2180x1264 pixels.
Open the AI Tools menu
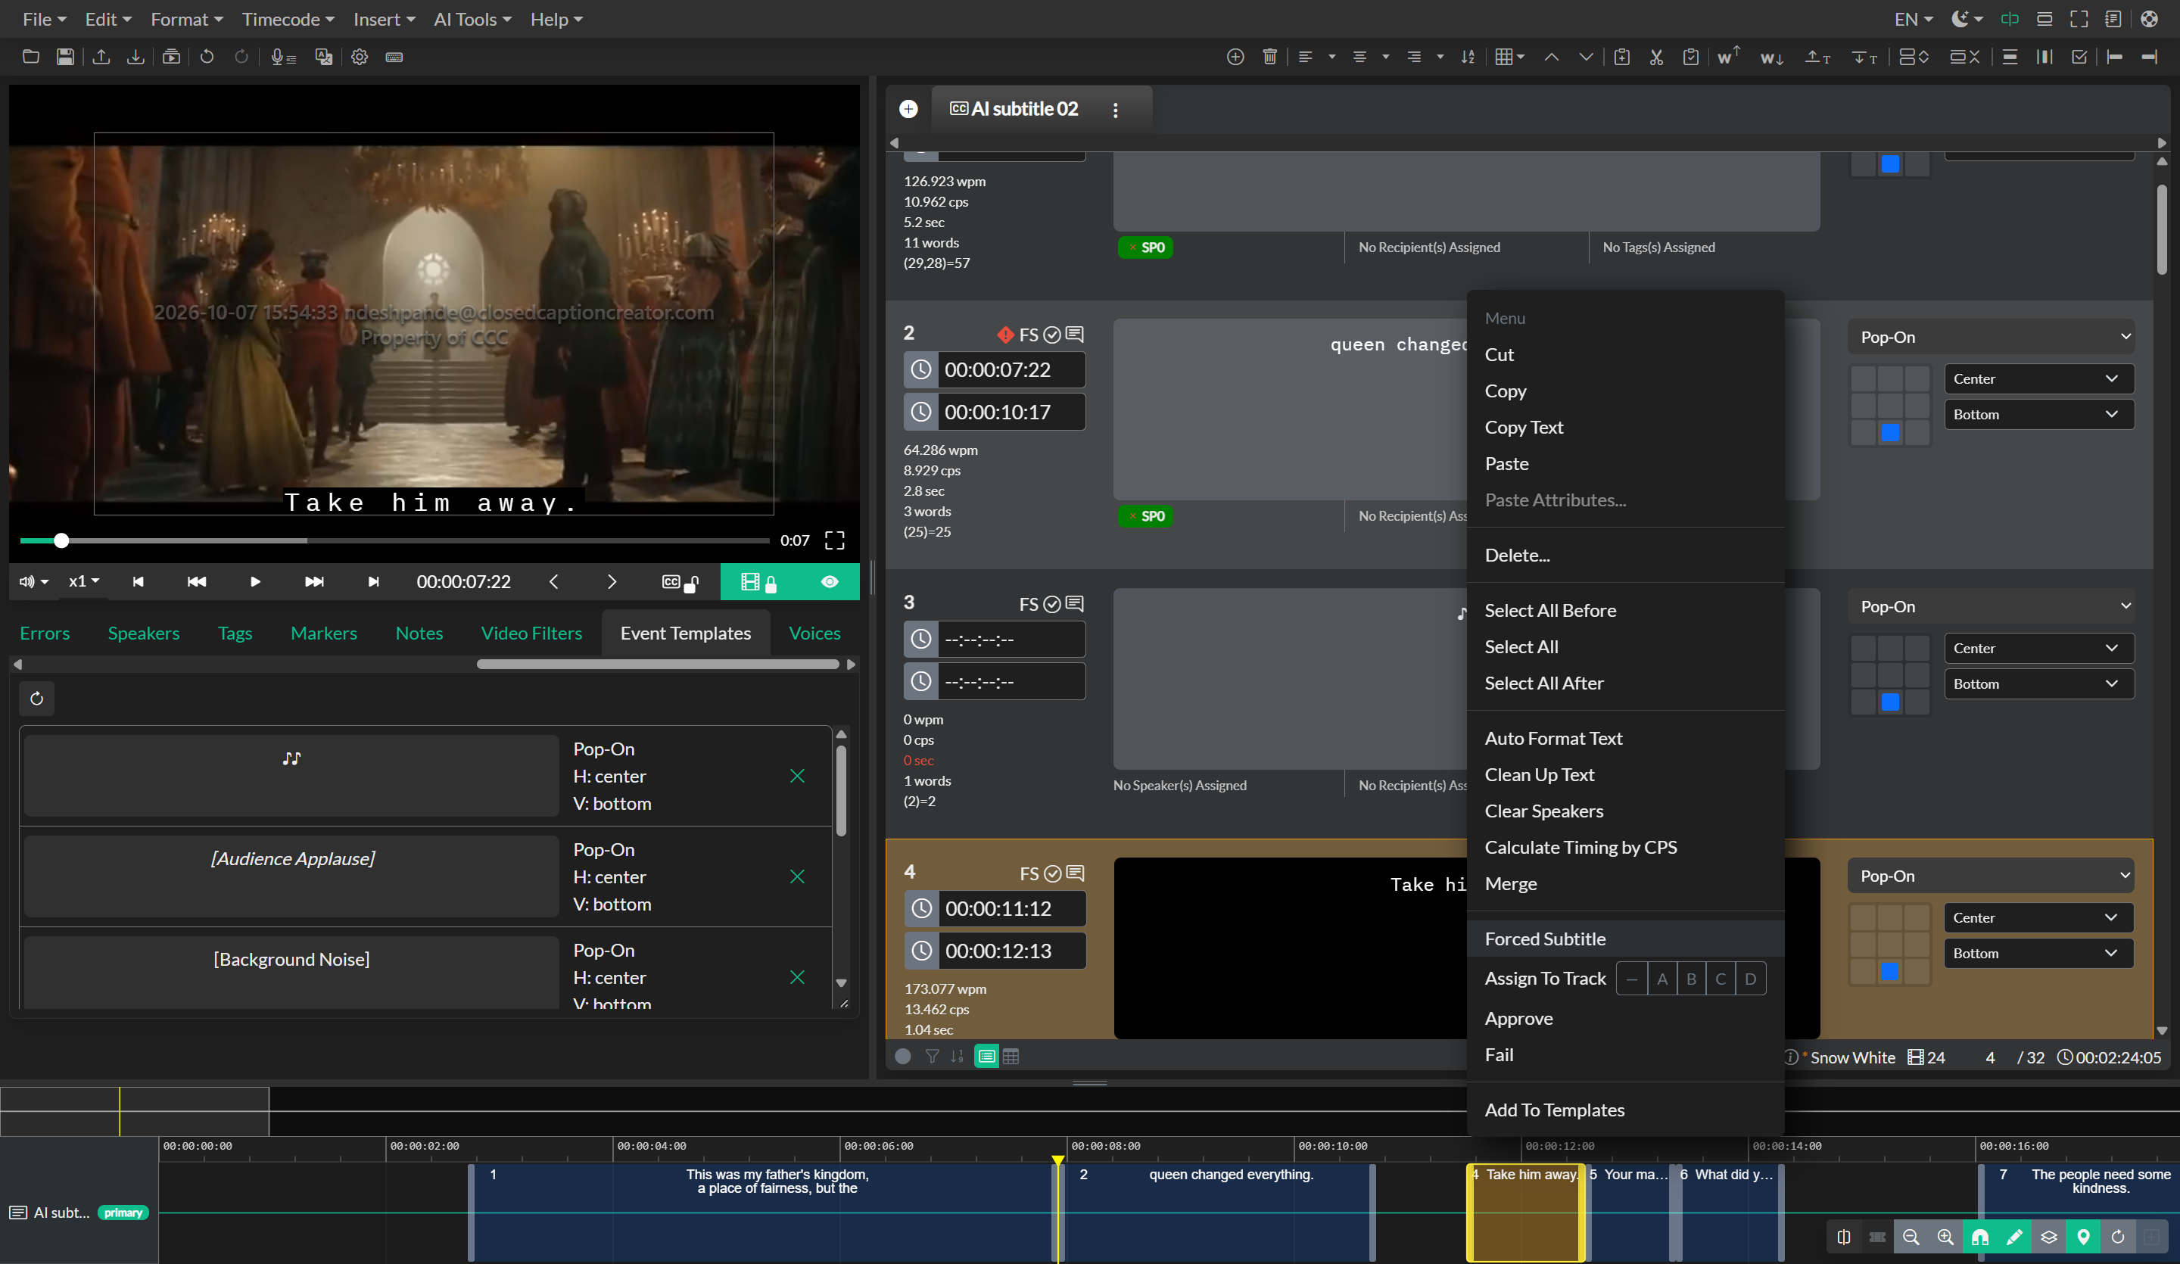tap(472, 19)
